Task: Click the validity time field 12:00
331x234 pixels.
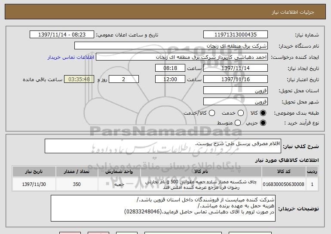Action: tap(170, 79)
